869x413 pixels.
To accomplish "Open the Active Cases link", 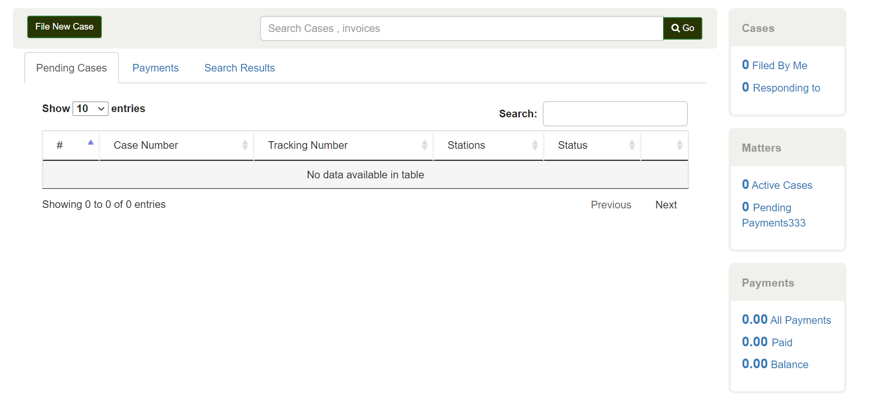I will [x=777, y=185].
